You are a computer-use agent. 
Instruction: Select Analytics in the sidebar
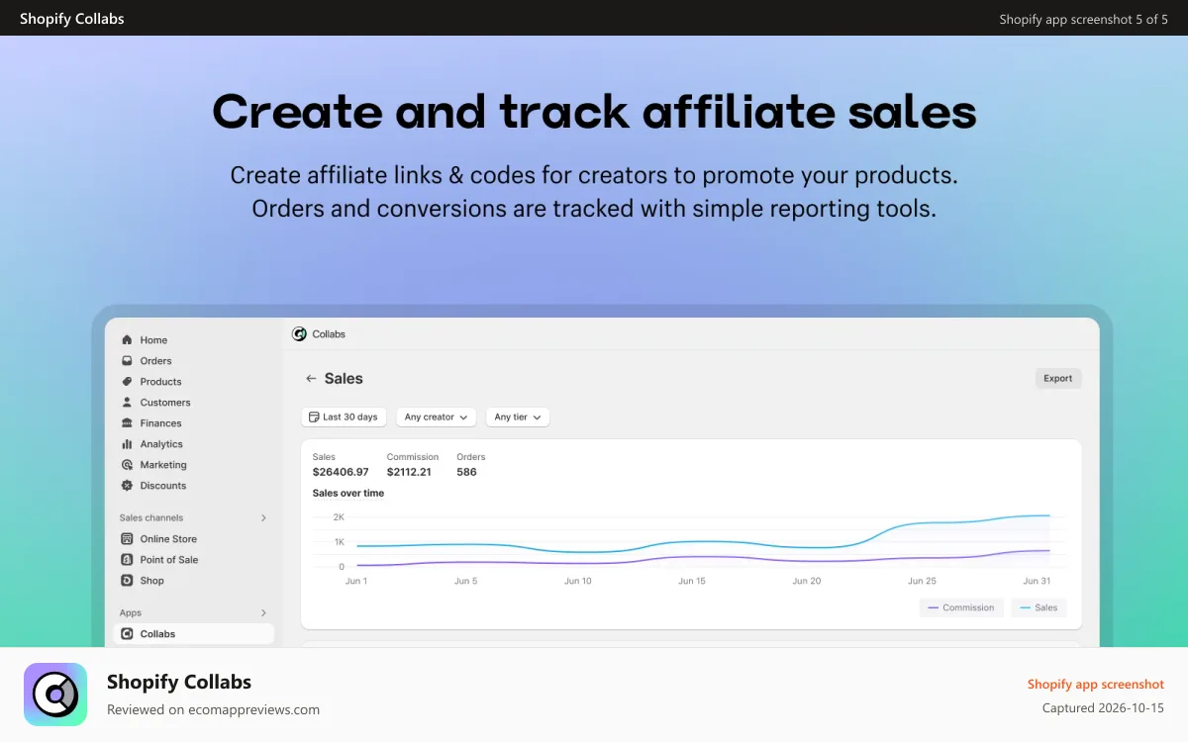(x=161, y=444)
